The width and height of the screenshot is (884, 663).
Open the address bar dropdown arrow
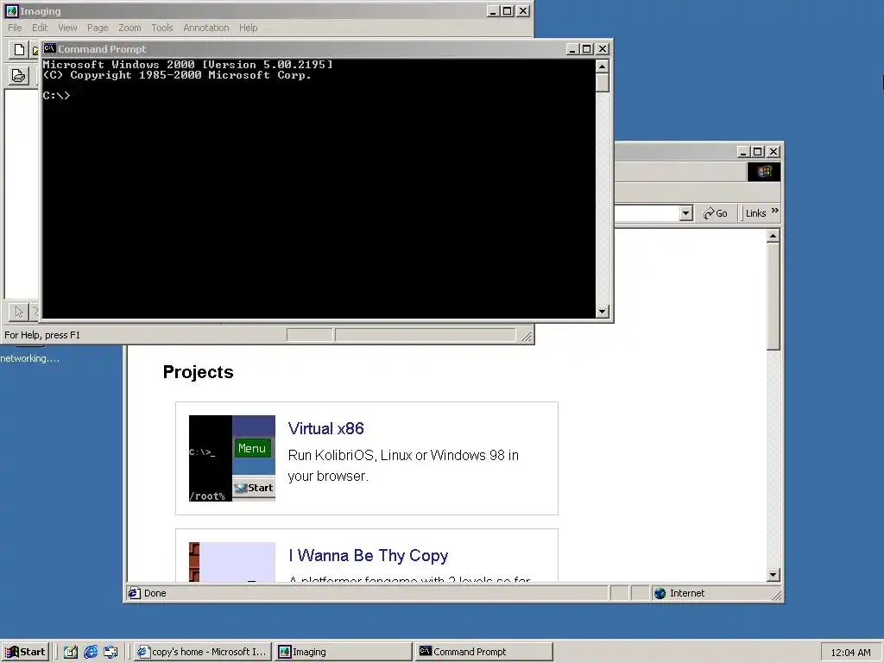[685, 213]
